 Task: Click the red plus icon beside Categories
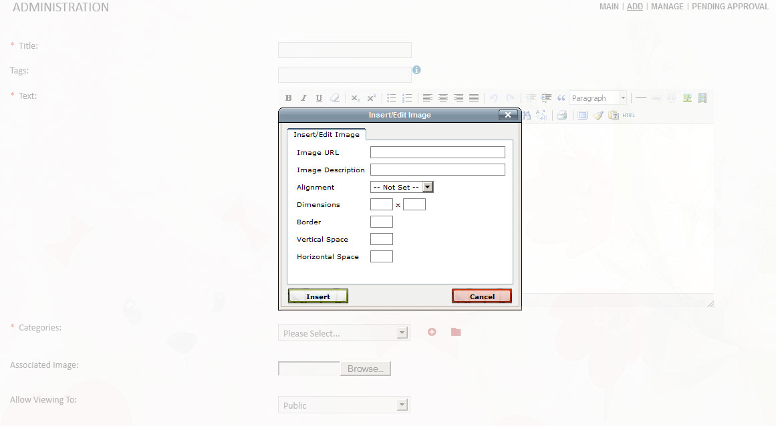coord(432,332)
